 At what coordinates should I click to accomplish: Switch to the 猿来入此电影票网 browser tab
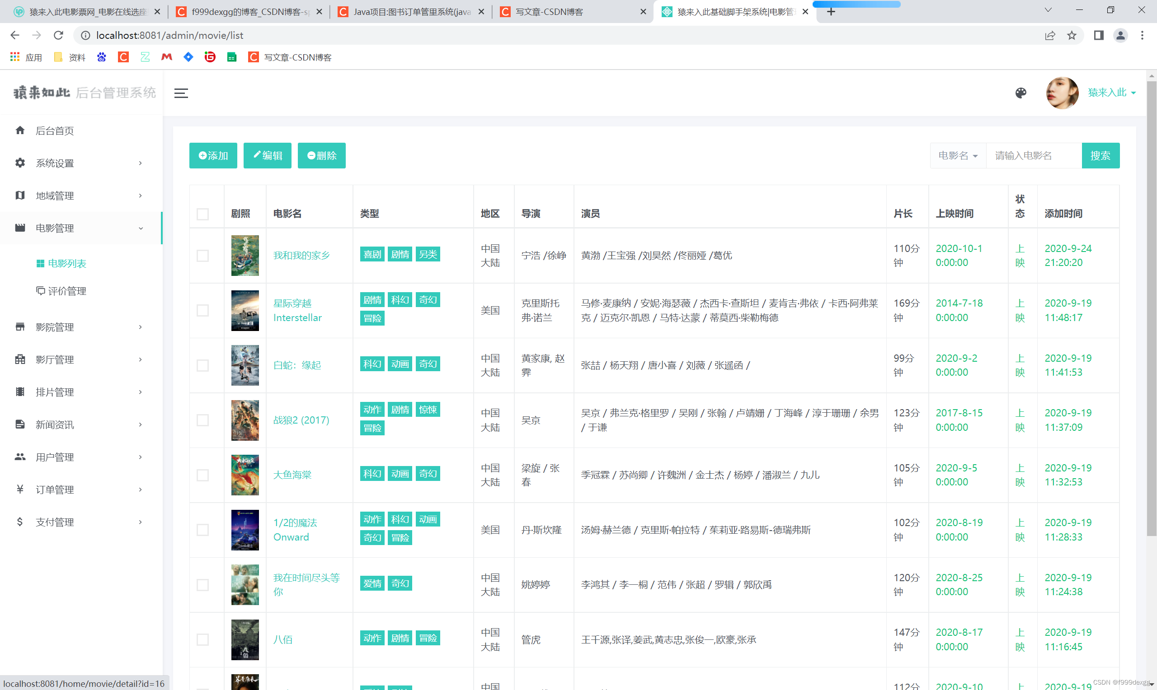[x=87, y=12]
